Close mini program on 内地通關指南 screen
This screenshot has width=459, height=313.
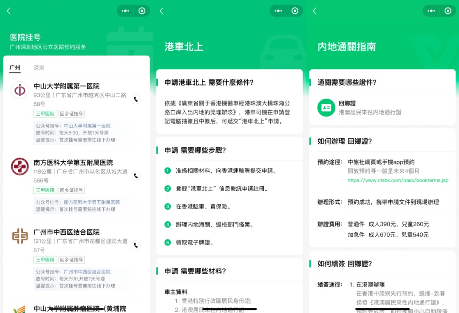(448, 11)
